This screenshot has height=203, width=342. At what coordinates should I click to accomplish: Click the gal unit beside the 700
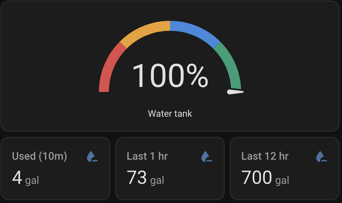point(282,180)
